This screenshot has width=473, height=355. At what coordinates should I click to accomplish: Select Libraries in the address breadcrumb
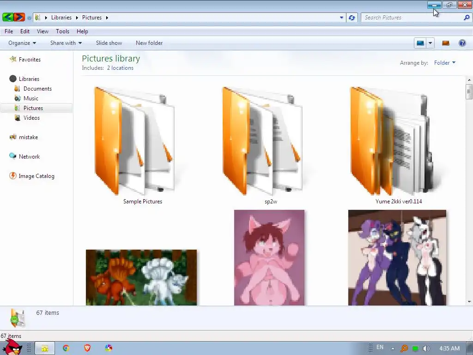[x=61, y=18]
